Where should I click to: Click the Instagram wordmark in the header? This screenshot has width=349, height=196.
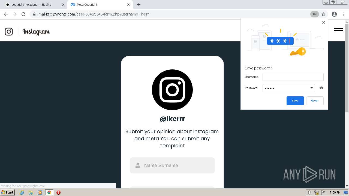click(x=36, y=32)
